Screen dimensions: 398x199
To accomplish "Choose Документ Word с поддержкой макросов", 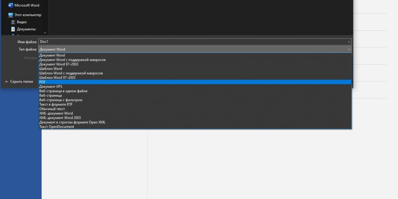I will [x=195, y=60].
